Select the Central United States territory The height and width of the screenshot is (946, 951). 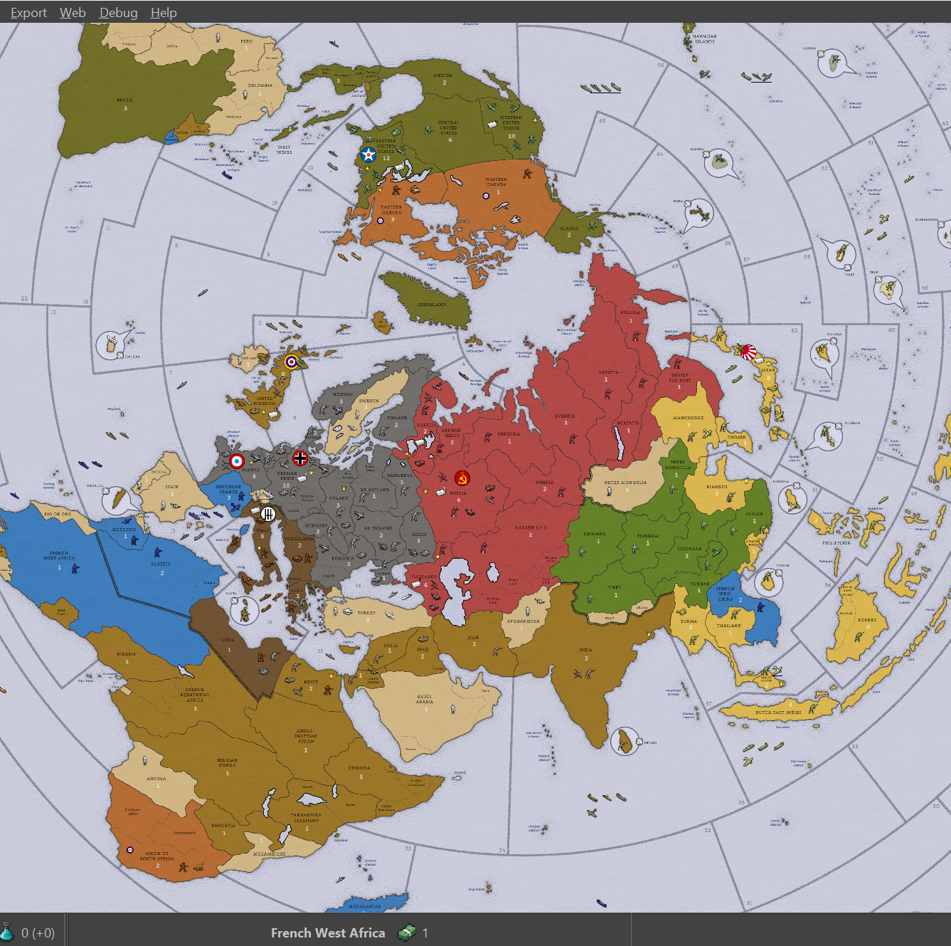pos(448,127)
